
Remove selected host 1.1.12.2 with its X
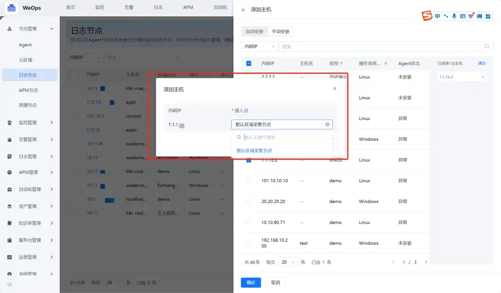point(482,77)
